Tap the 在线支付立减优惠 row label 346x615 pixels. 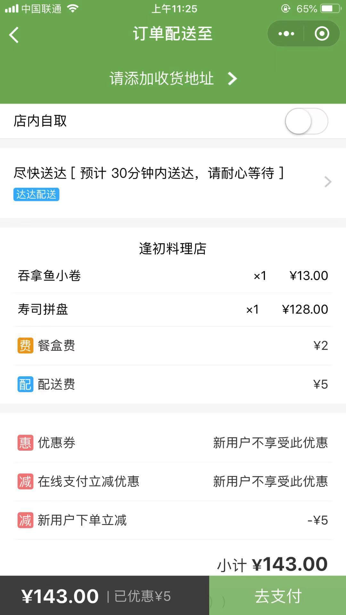(x=88, y=481)
